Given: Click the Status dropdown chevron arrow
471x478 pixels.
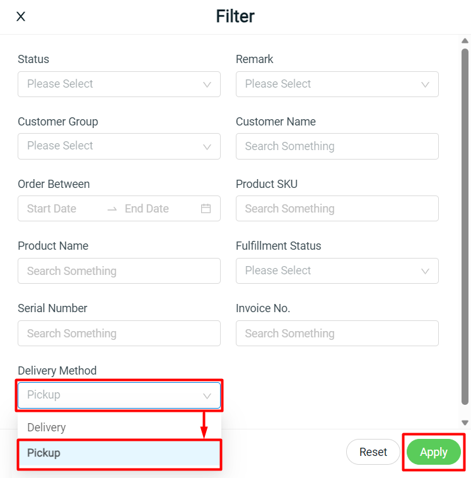Looking at the screenshot, I should tap(207, 85).
